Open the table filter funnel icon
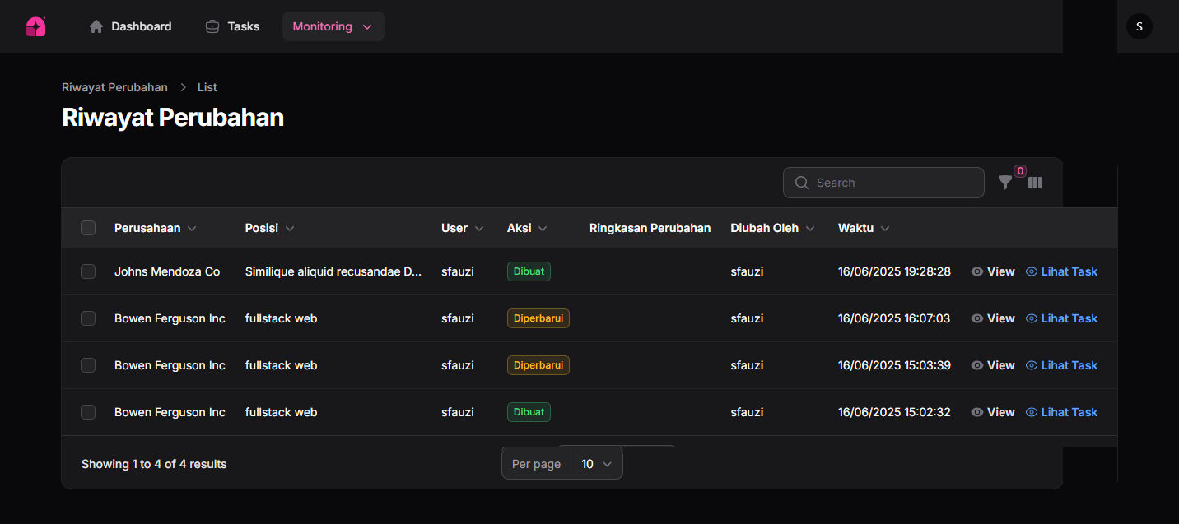Image resolution: width=1179 pixels, height=524 pixels. [1005, 183]
